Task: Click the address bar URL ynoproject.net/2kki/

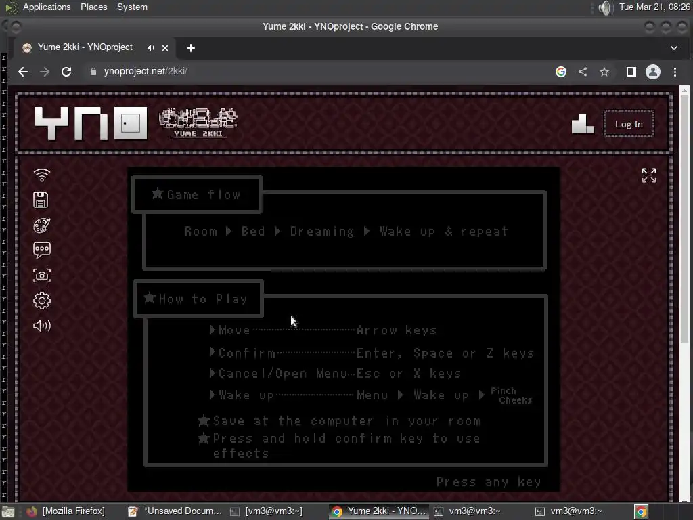Action: (146, 71)
